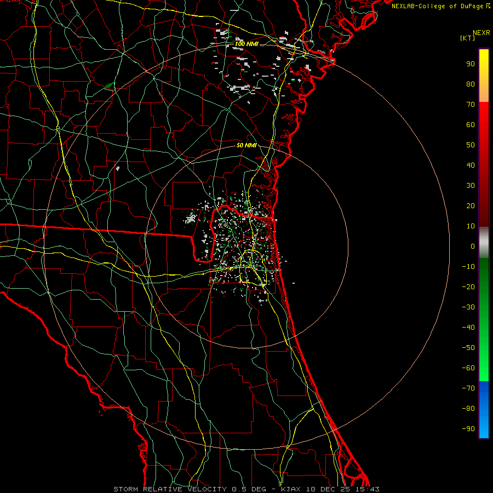Pick the gray zero-velocity segment of color bar
The height and width of the screenshot is (493, 493).
click(x=484, y=243)
